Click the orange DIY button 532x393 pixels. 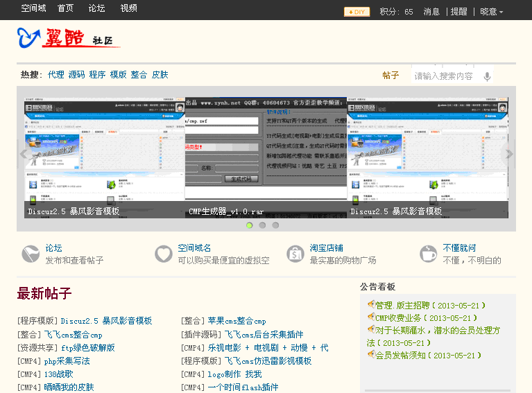point(357,12)
